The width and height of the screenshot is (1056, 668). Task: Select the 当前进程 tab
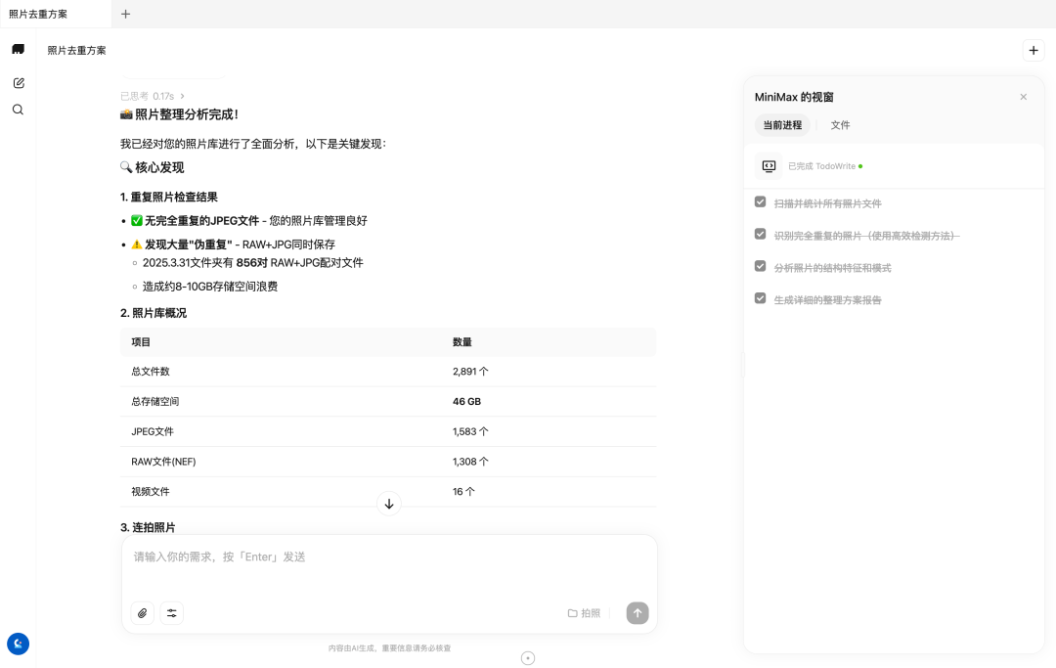point(781,125)
